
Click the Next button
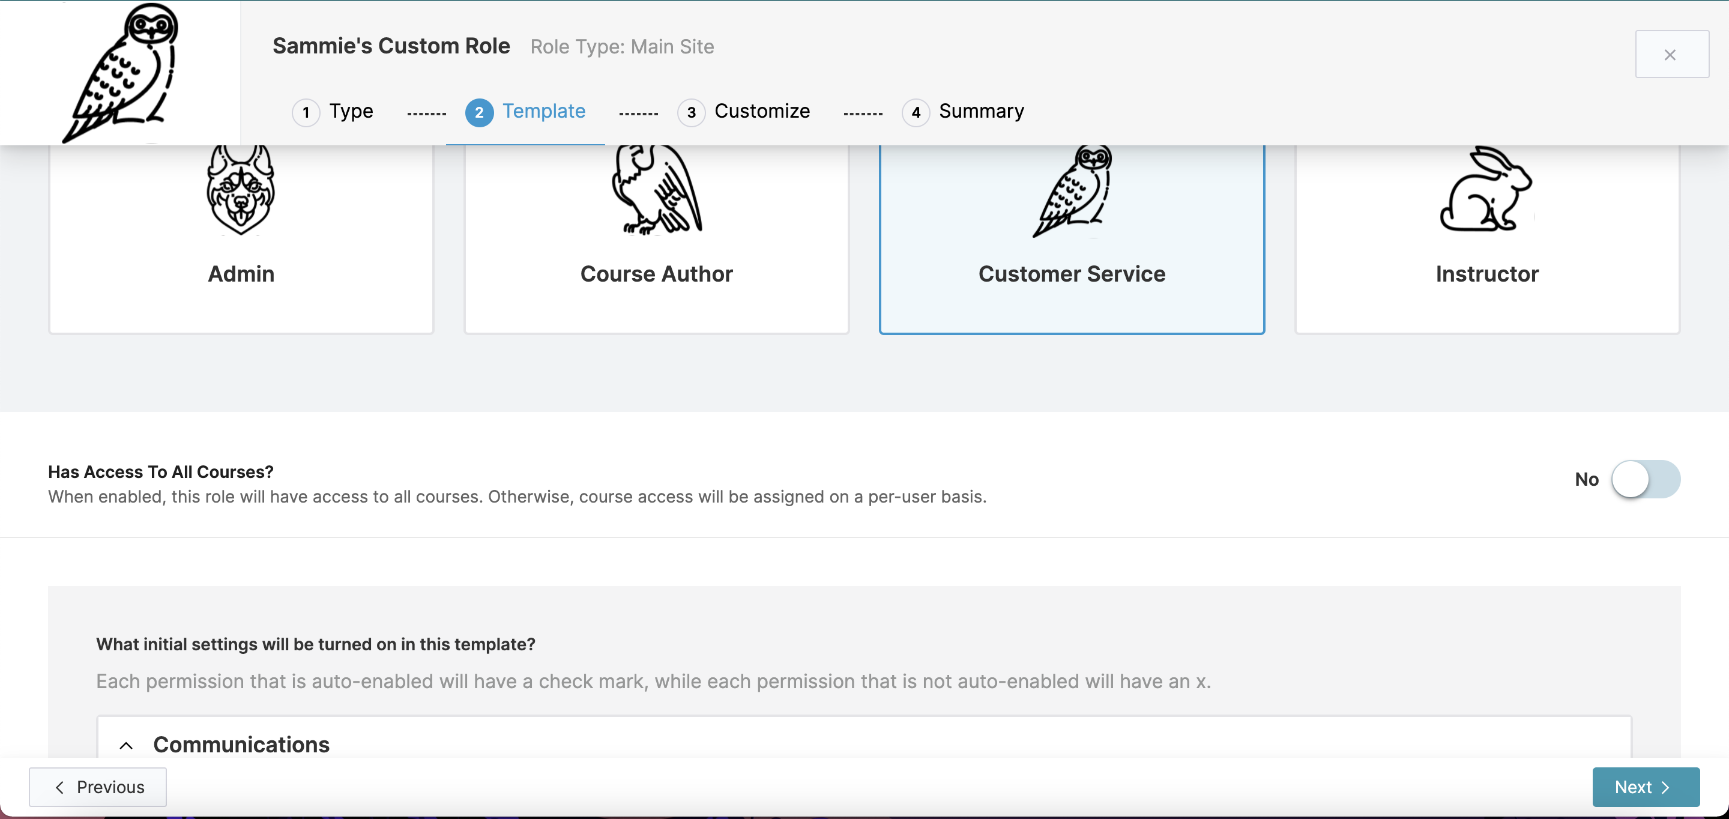1646,787
